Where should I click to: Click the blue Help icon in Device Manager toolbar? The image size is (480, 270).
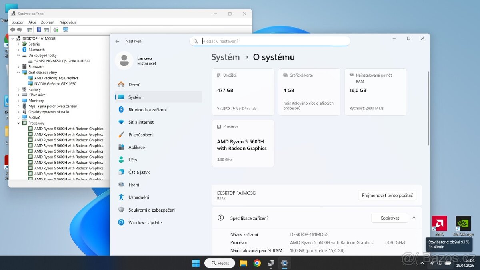click(x=39, y=30)
